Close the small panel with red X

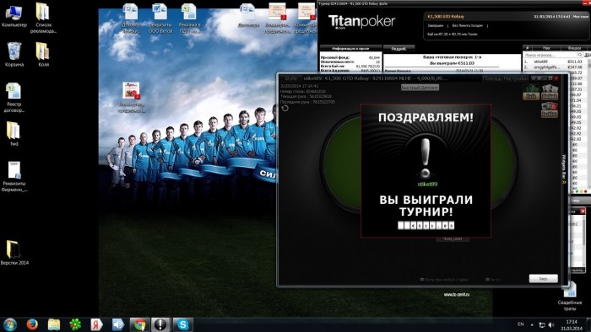point(583,211)
